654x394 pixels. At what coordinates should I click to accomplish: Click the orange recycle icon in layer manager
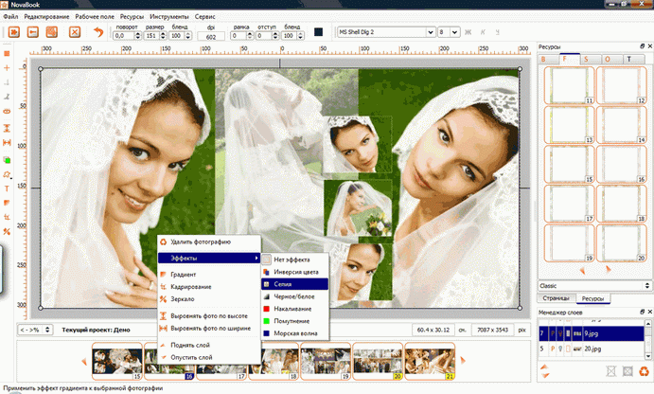(644, 370)
